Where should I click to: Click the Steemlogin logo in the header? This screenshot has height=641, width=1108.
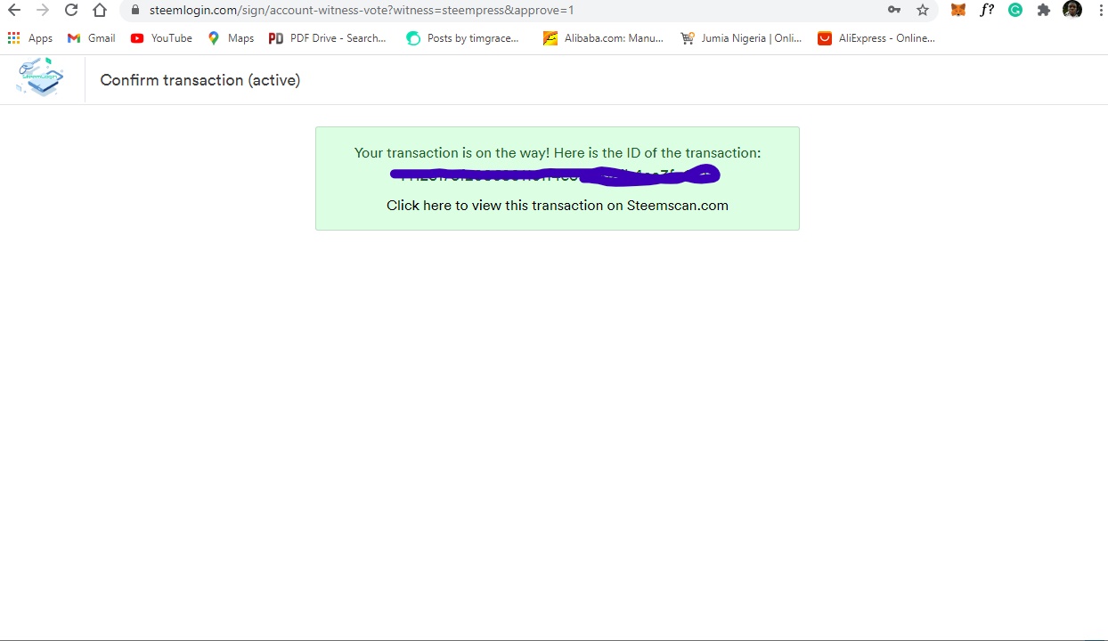pos(39,77)
